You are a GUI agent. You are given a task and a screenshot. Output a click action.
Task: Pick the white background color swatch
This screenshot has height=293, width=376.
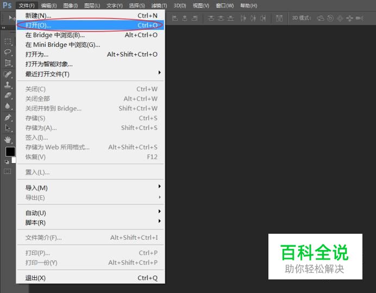click(14, 160)
